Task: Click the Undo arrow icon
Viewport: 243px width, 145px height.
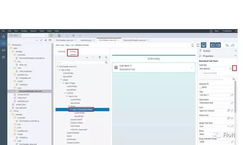Action: click(227, 45)
